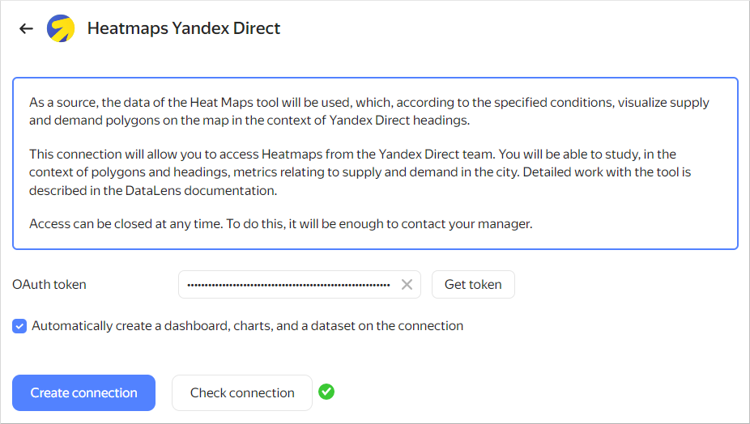The width and height of the screenshot is (750, 424).
Task: Click the back arrow icon
Action: coord(26,28)
